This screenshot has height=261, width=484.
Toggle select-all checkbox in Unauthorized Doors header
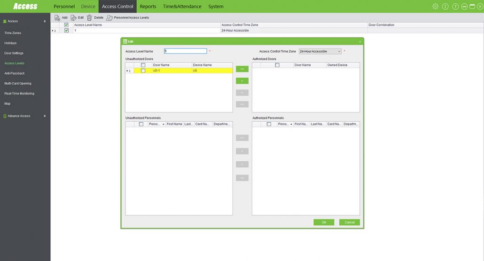(143, 65)
